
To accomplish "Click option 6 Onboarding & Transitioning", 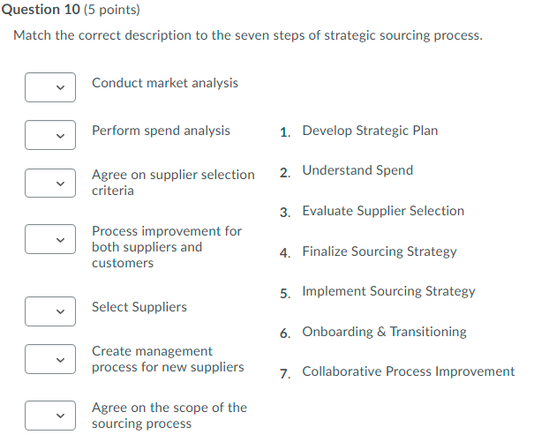I will tap(384, 332).
